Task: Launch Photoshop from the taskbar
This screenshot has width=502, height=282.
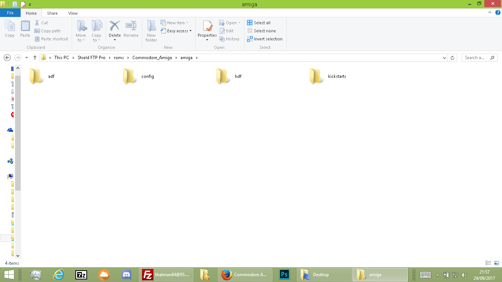Action: pos(284,274)
